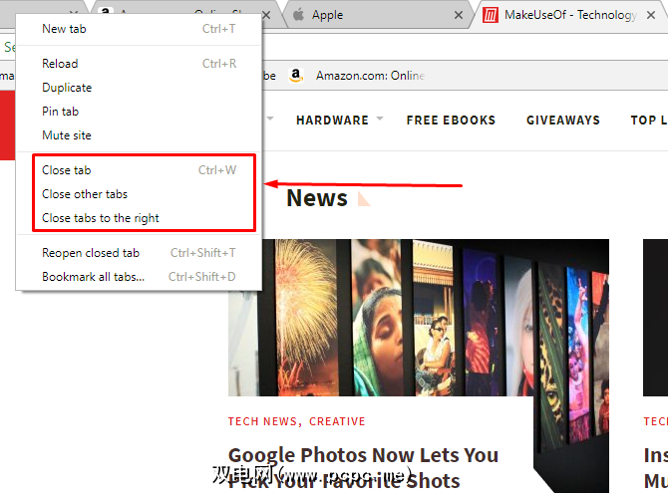Image resolution: width=668 pixels, height=498 pixels.
Task: Click the Apple logo favicon
Action: coord(299,15)
